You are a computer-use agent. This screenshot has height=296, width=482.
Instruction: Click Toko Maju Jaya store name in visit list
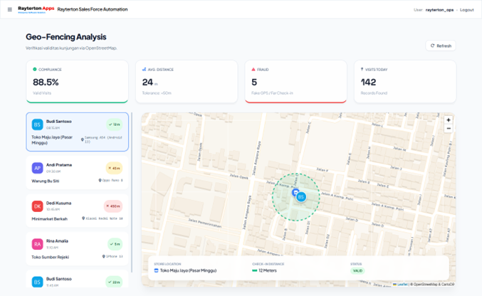pos(52,140)
